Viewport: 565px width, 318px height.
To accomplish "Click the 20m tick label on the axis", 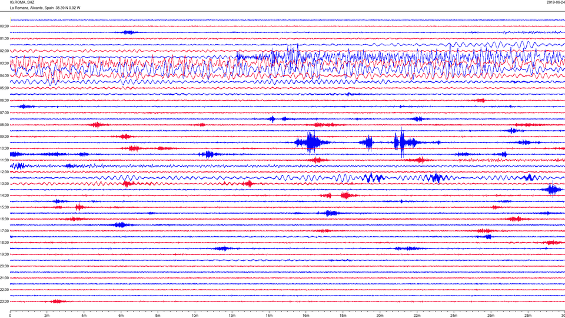I will 380,316.
